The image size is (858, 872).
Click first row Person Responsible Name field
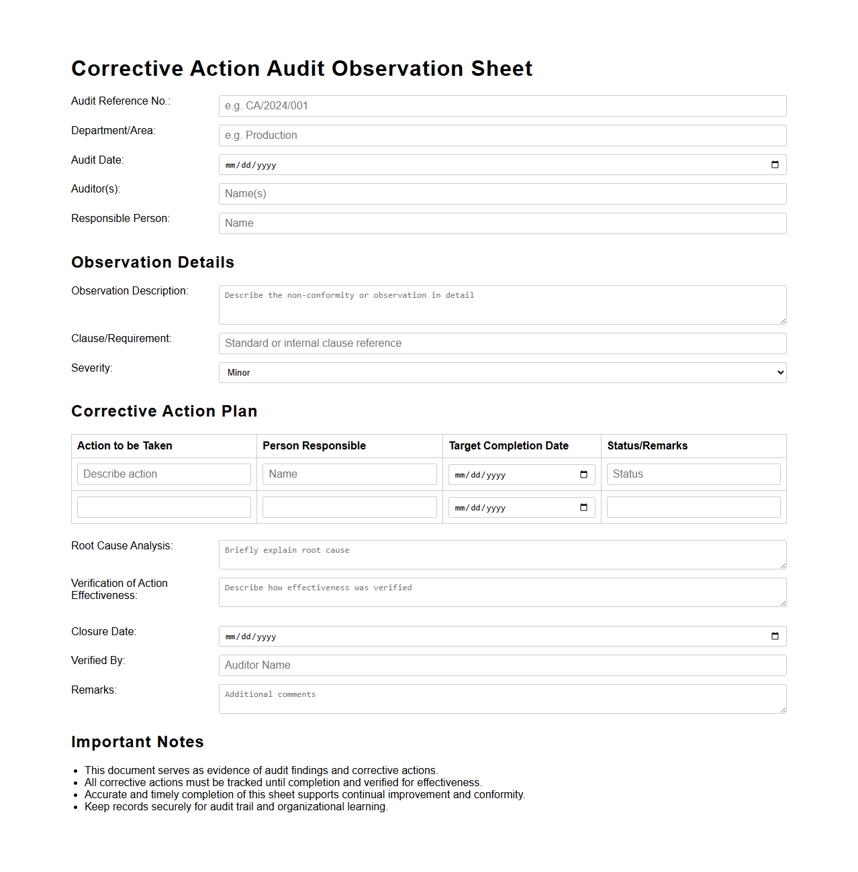point(349,474)
